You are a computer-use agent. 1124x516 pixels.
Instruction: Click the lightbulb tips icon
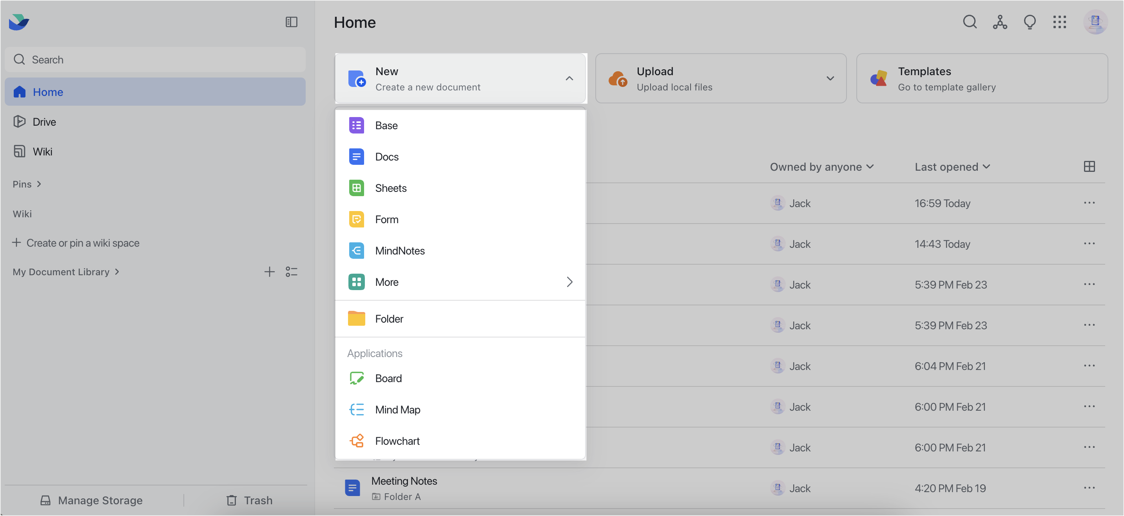(1029, 22)
